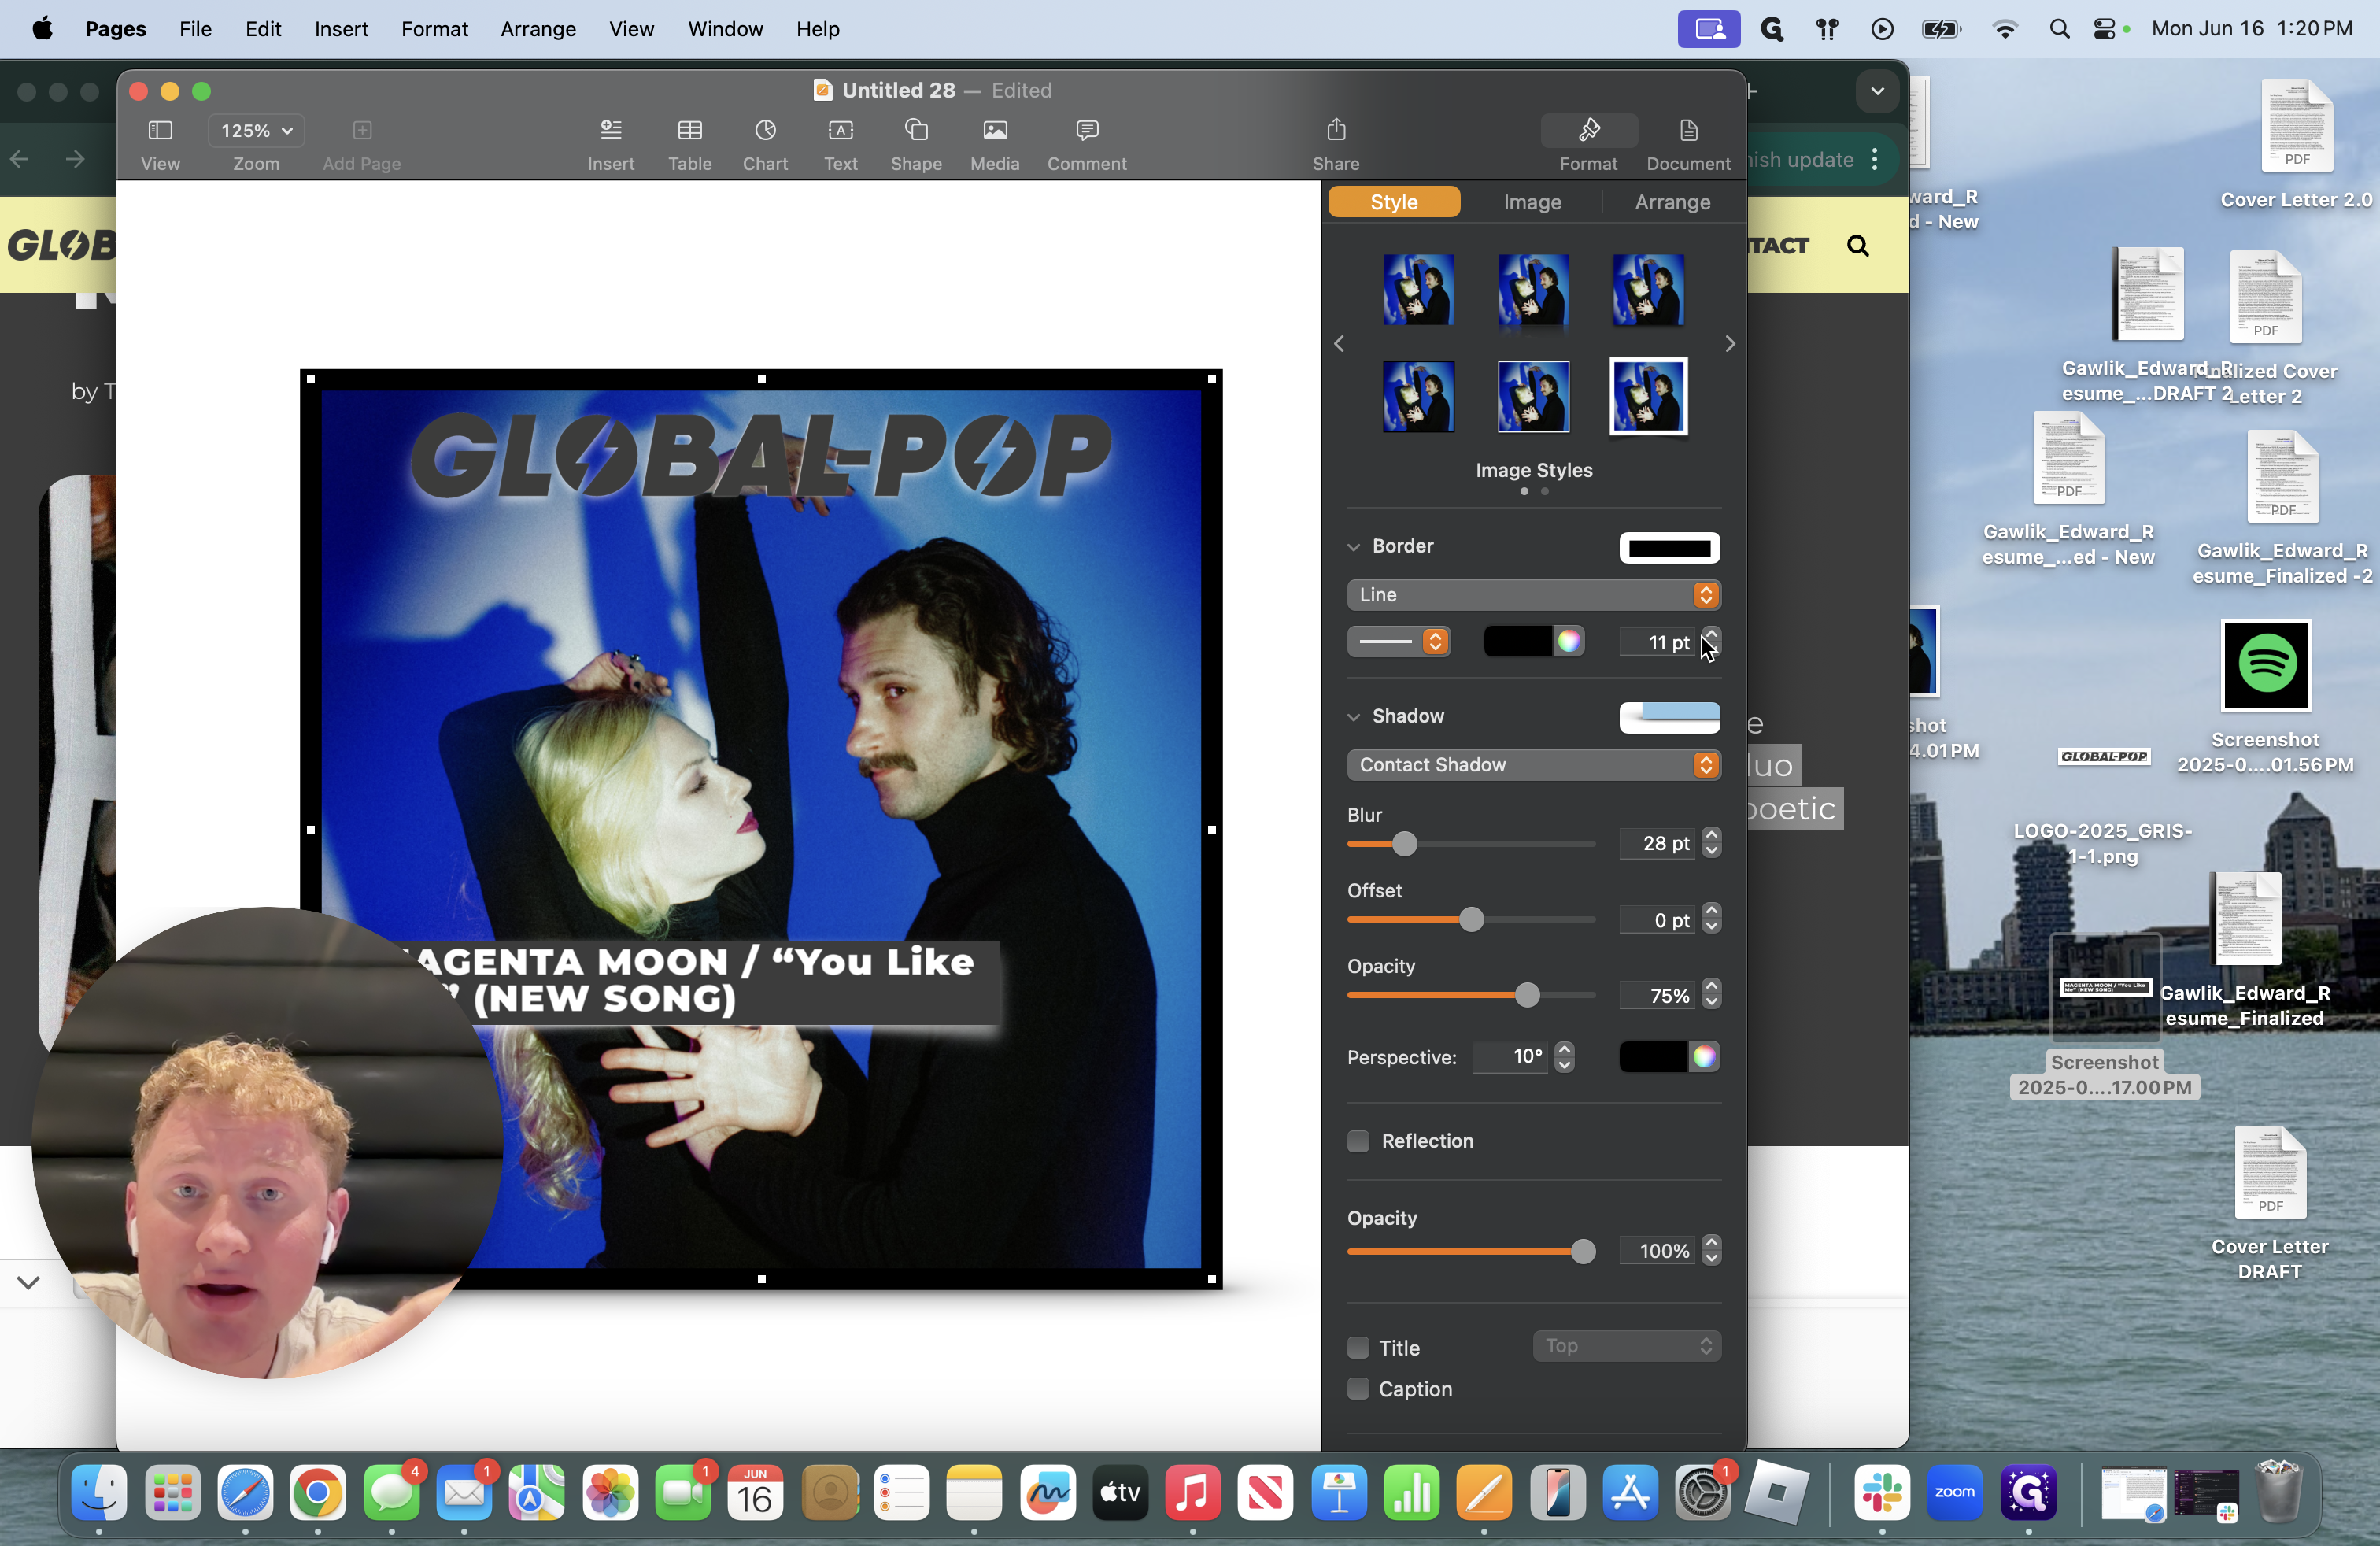
Task: Open the File menu
Action: click(195, 29)
